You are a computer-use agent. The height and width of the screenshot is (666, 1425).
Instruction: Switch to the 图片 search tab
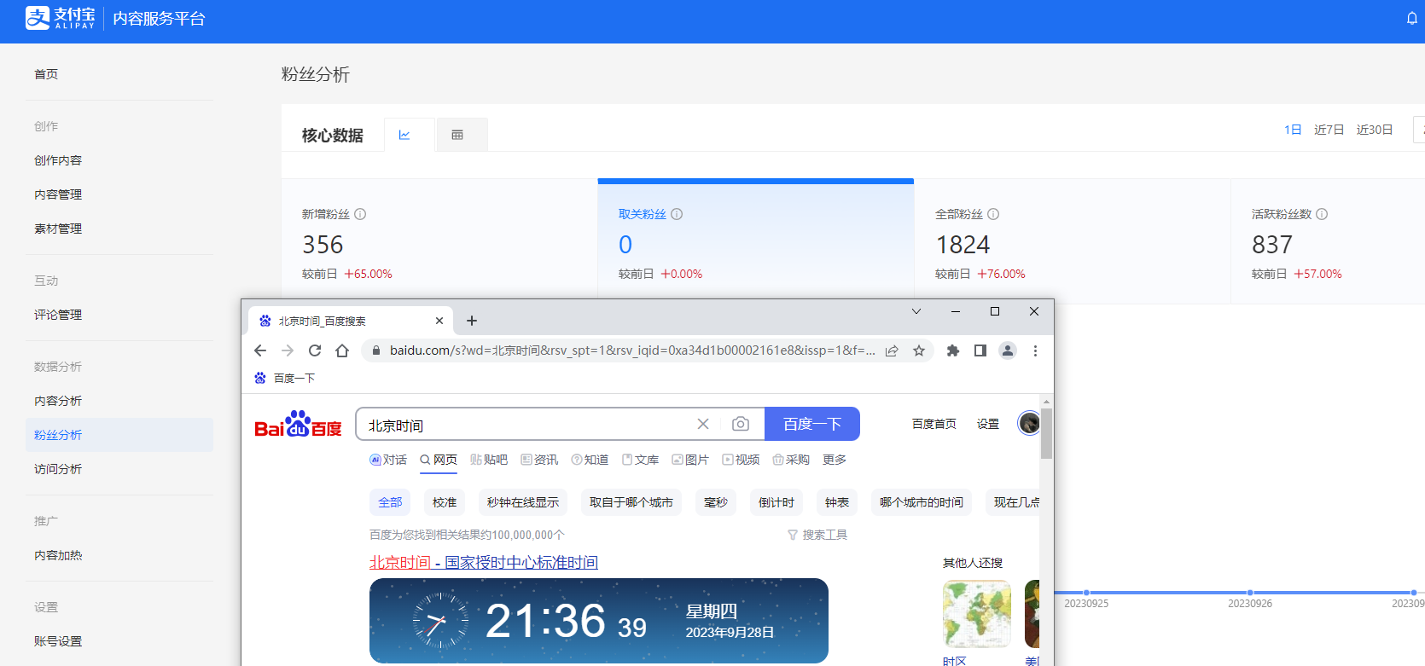(690, 460)
